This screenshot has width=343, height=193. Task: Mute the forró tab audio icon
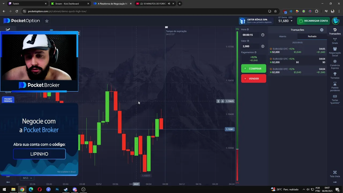coord(169,4)
